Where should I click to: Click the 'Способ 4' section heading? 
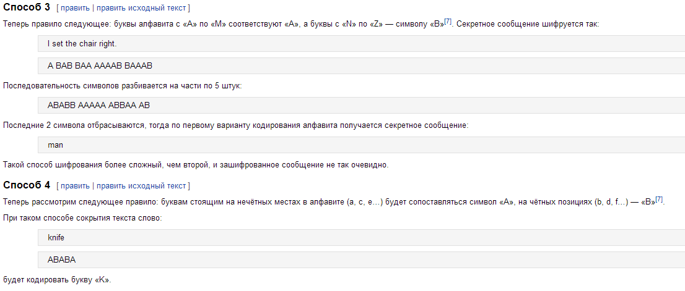click(x=27, y=185)
